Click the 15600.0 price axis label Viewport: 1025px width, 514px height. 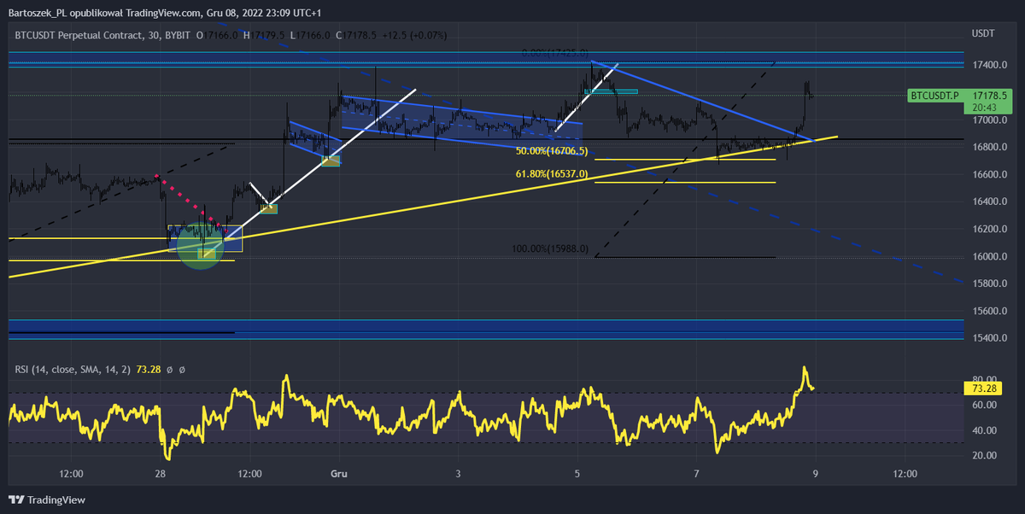point(987,312)
